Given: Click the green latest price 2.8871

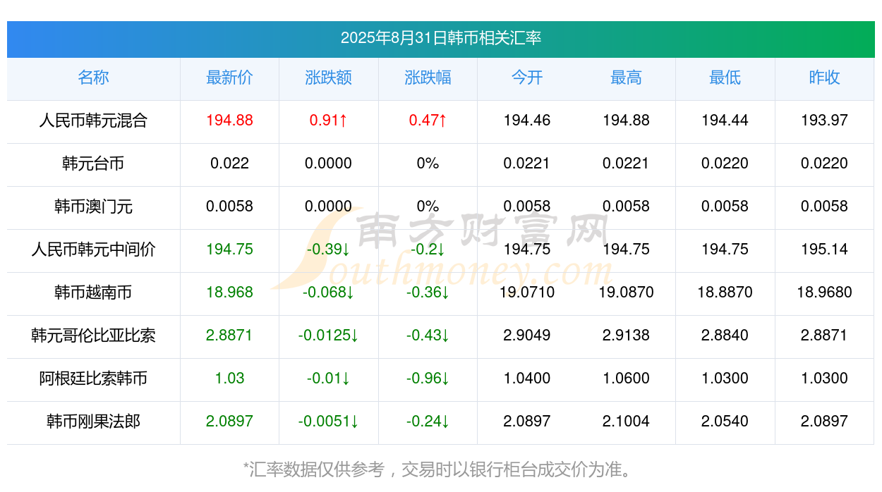Looking at the screenshot, I should [229, 336].
